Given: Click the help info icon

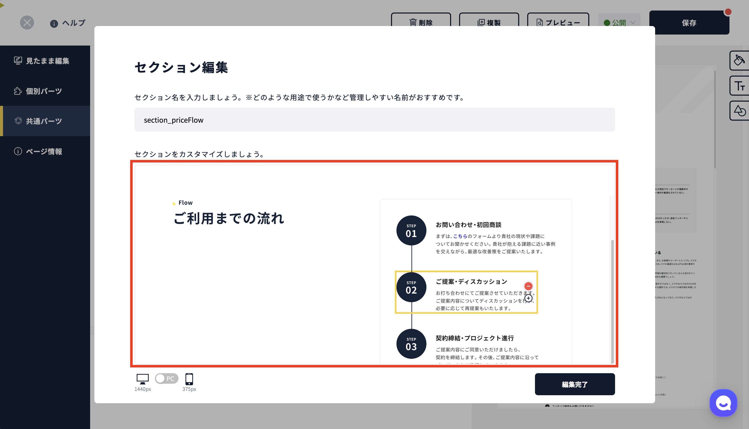Looking at the screenshot, I should coord(54,24).
